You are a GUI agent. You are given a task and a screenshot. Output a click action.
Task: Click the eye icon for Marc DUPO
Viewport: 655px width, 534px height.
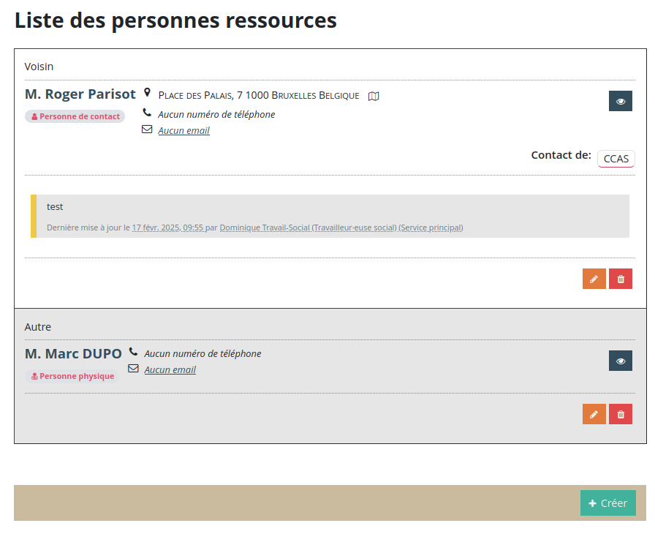(x=620, y=361)
